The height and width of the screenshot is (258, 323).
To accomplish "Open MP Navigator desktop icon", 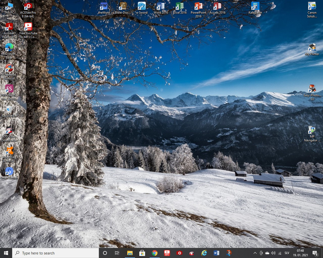I will pos(312,134).
